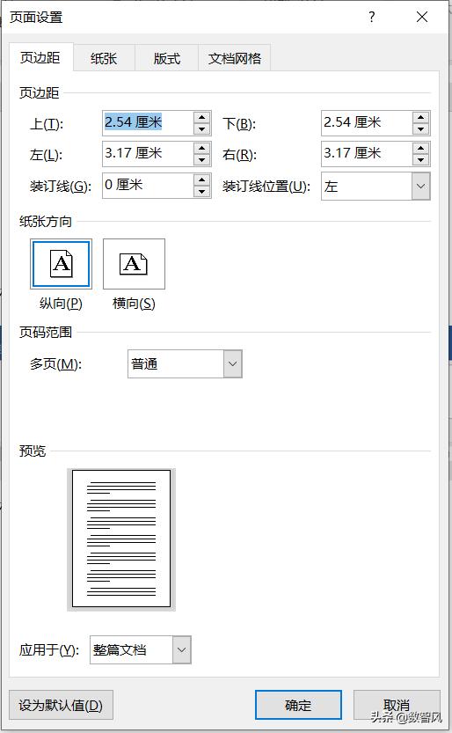Image resolution: width=452 pixels, height=733 pixels.
Task: Click the 确定 OK button
Action: tap(298, 705)
